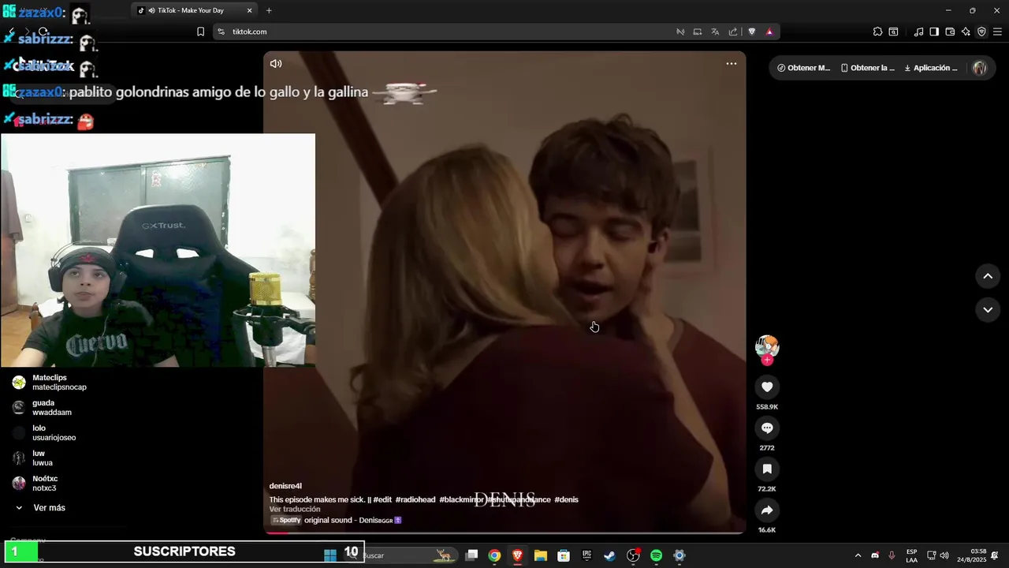Image resolution: width=1009 pixels, height=568 pixels.
Task: Bookmark the video with 72.2K saves
Action: (x=767, y=469)
